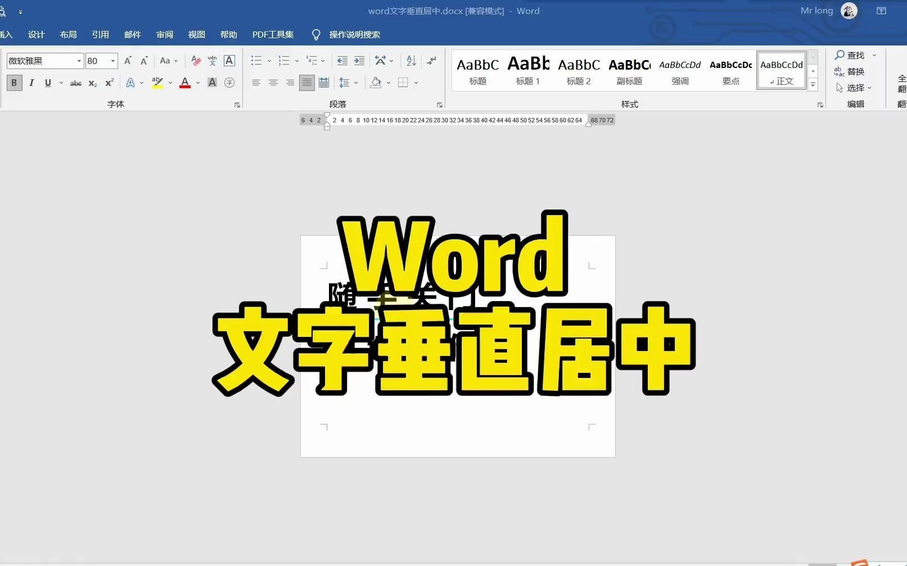Select the sort icon in paragraph group
This screenshot has height=566, width=907.
pos(410,61)
